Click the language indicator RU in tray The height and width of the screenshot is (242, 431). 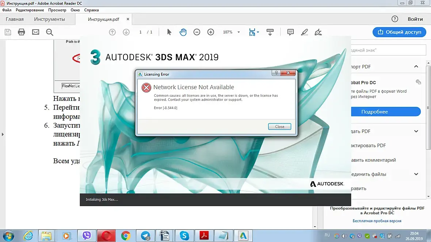tap(327, 235)
